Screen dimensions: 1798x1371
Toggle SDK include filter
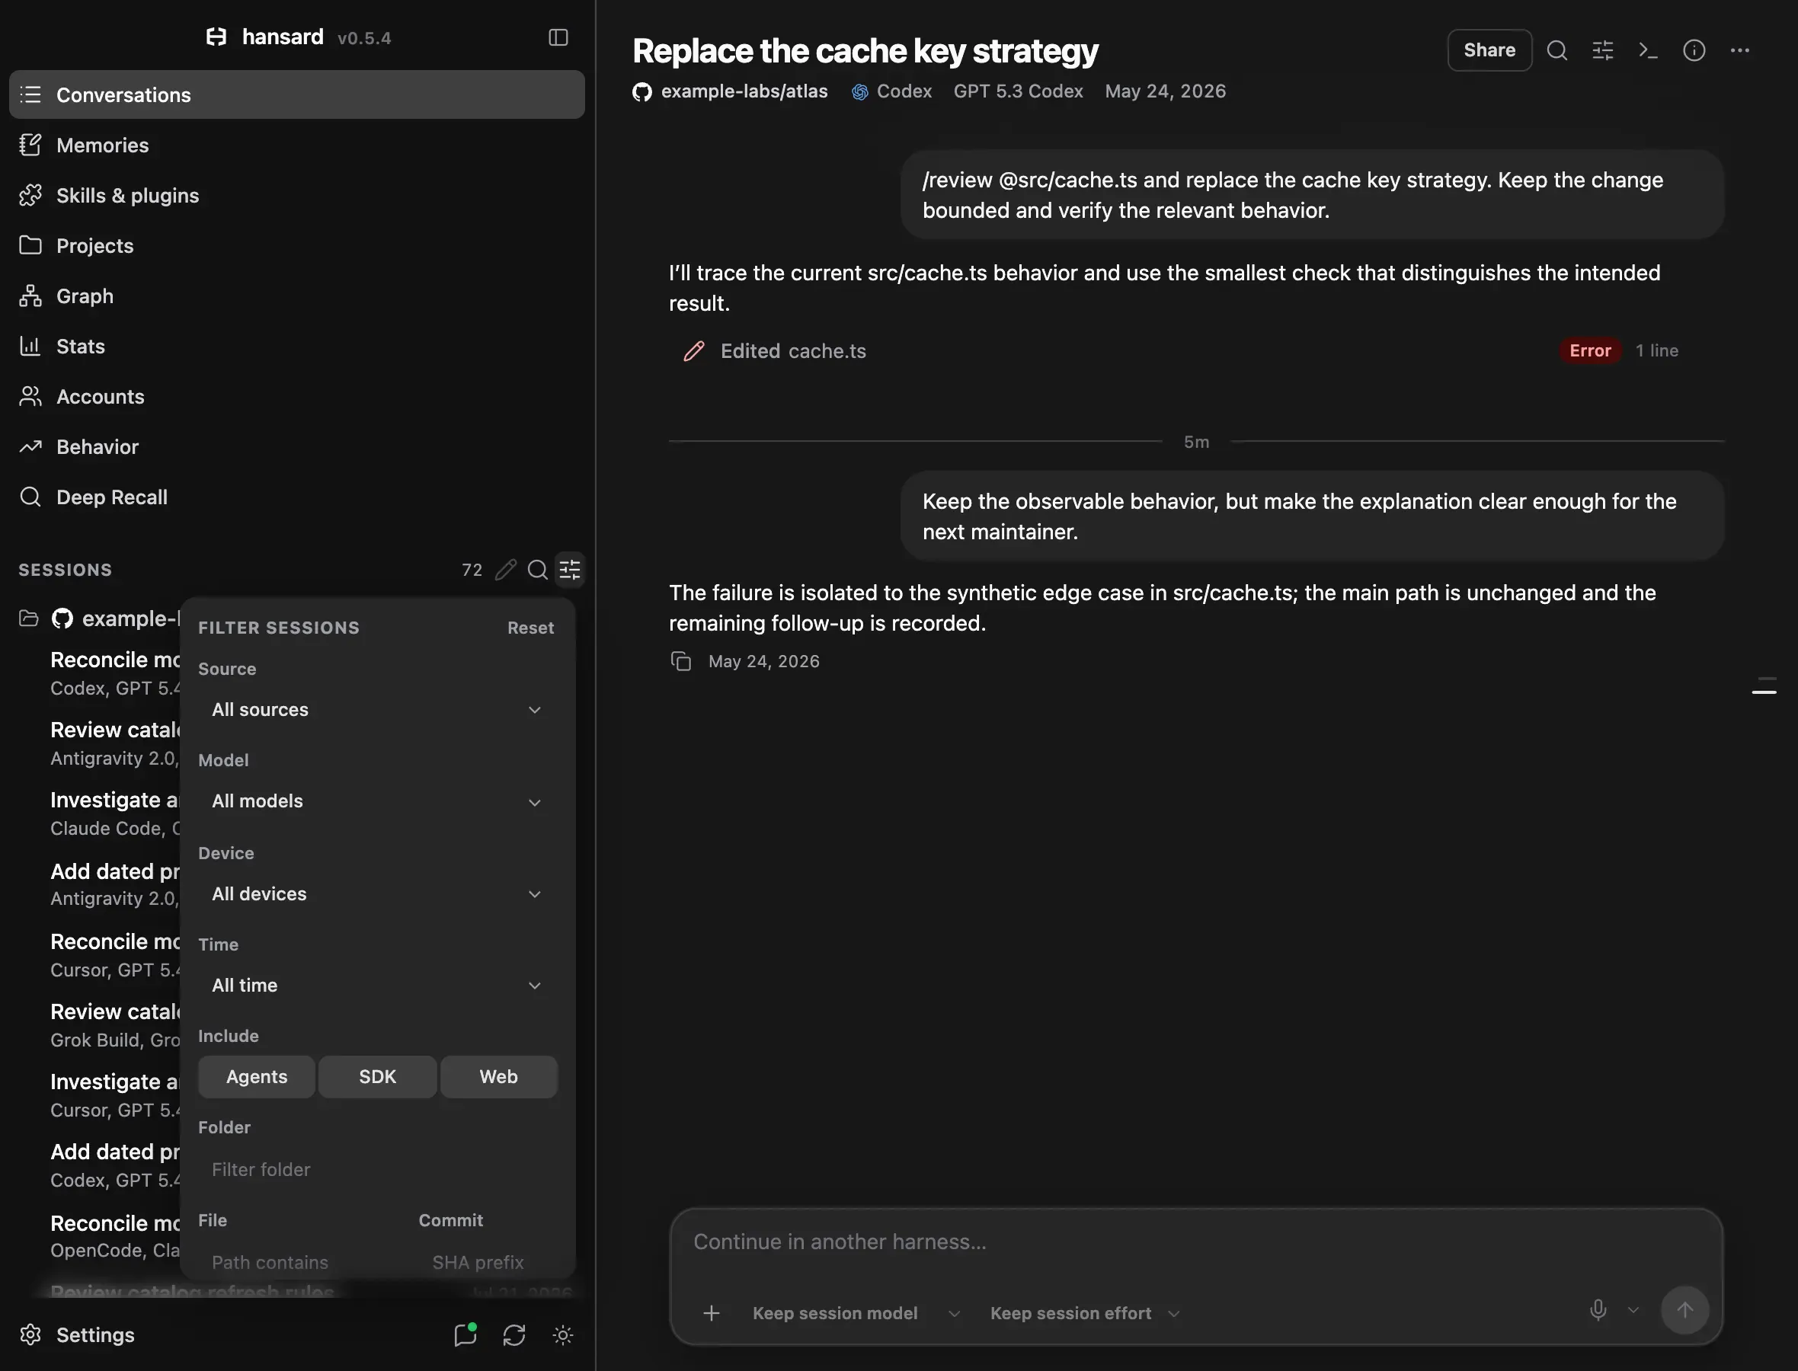[378, 1076]
